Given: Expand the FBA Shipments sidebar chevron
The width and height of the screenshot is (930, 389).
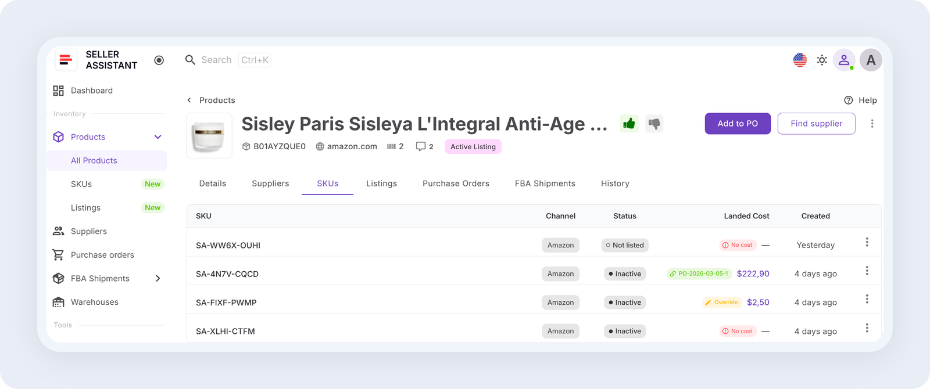Looking at the screenshot, I should coord(158,279).
